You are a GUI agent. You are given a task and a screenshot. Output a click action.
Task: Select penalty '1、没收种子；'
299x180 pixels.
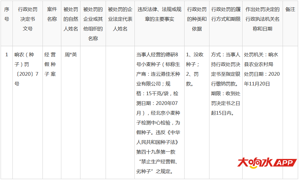coord(195,59)
